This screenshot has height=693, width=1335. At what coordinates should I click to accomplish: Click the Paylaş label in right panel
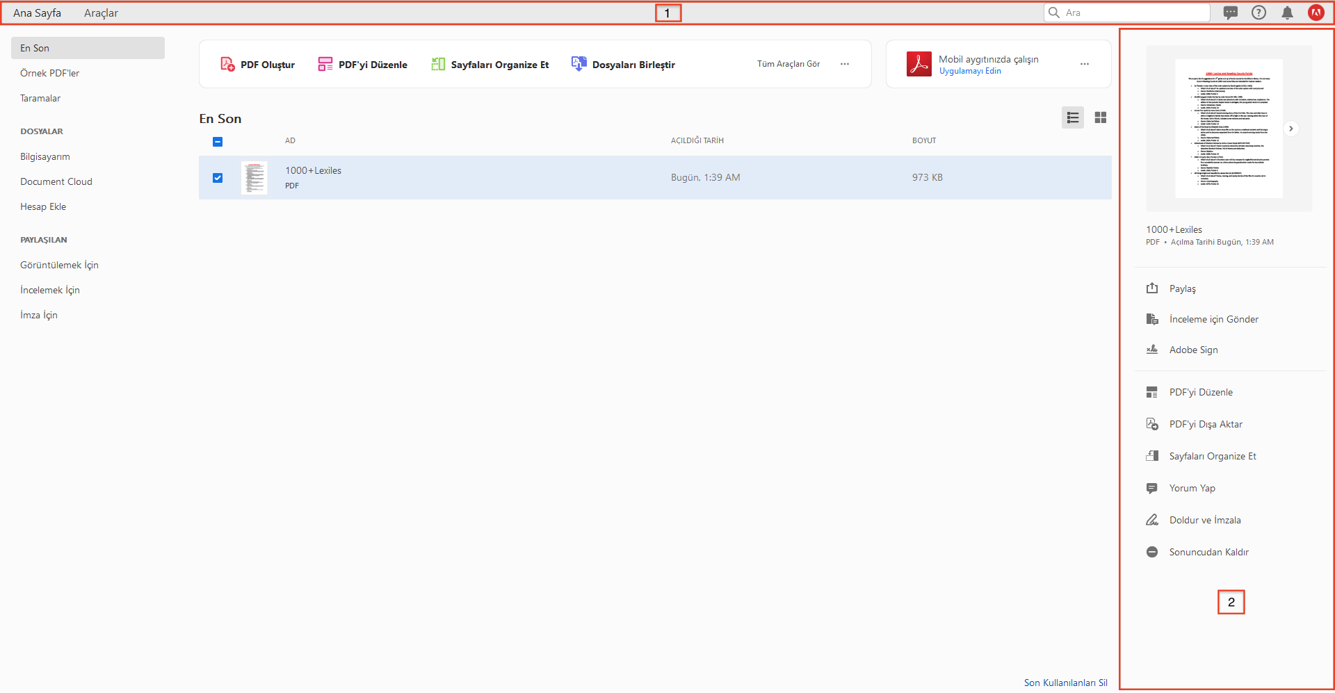click(x=1183, y=288)
